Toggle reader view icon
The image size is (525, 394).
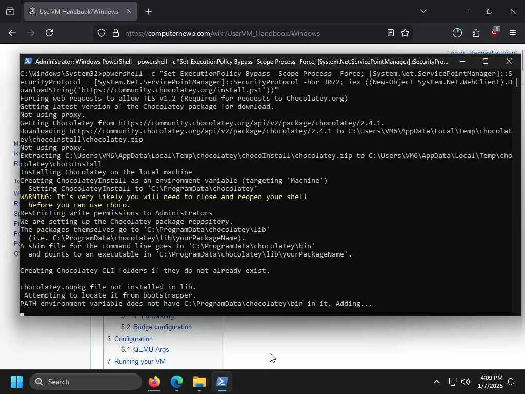pyautogui.click(x=390, y=33)
